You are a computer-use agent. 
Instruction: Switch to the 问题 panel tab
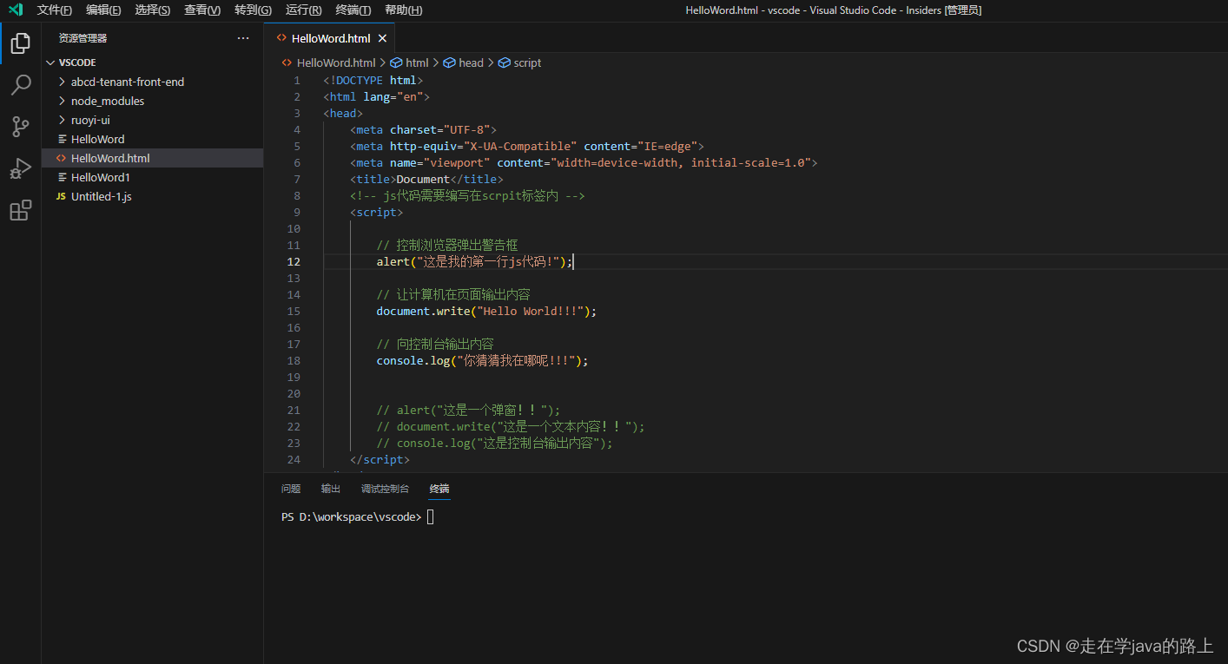pyautogui.click(x=290, y=488)
